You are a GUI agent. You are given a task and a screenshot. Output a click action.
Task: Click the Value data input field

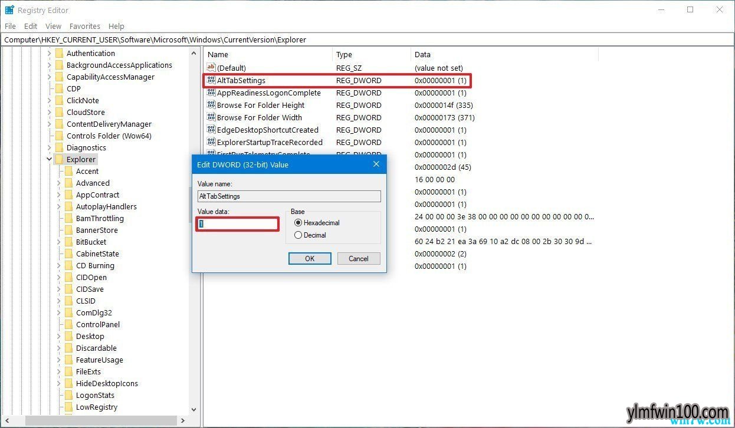(238, 224)
